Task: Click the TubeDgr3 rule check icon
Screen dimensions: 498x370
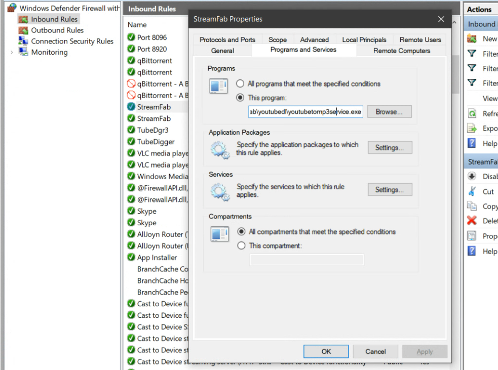Action: [131, 130]
